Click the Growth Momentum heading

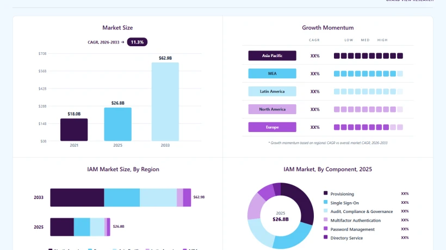[328, 28]
